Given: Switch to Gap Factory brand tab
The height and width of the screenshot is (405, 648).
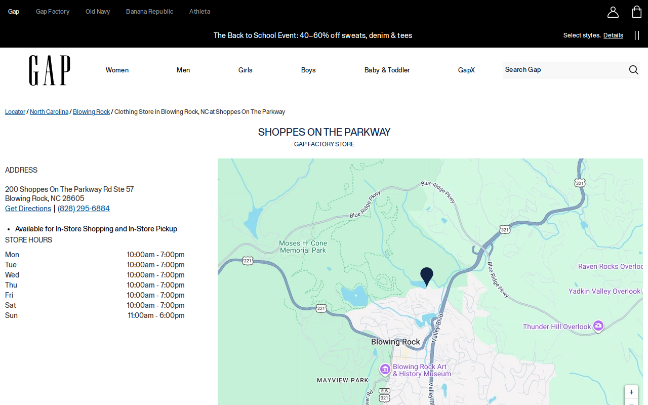Looking at the screenshot, I should click(x=53, y=12).
